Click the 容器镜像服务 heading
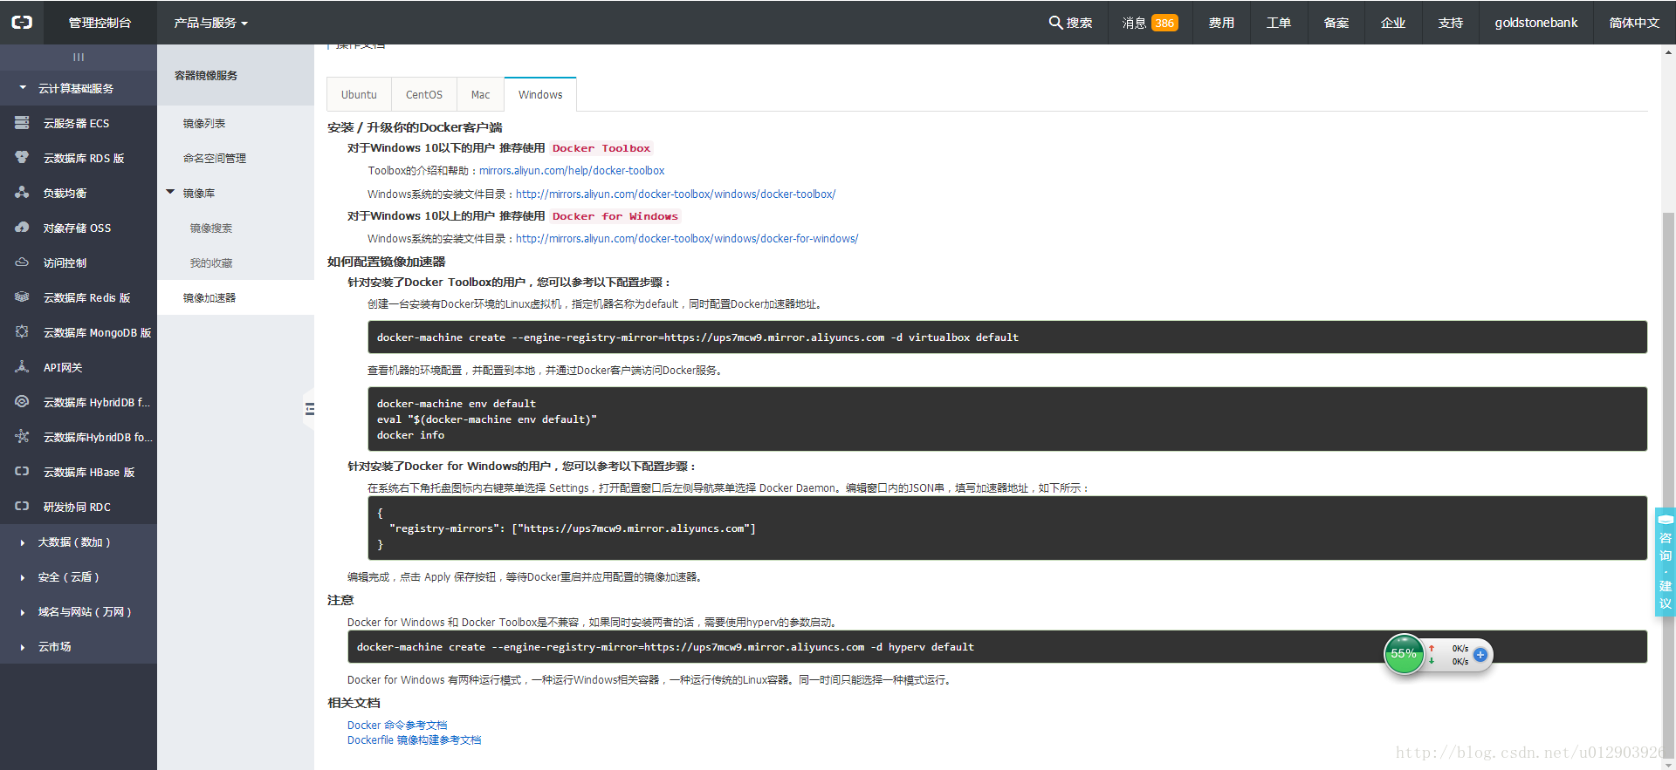 pos(206,76)
